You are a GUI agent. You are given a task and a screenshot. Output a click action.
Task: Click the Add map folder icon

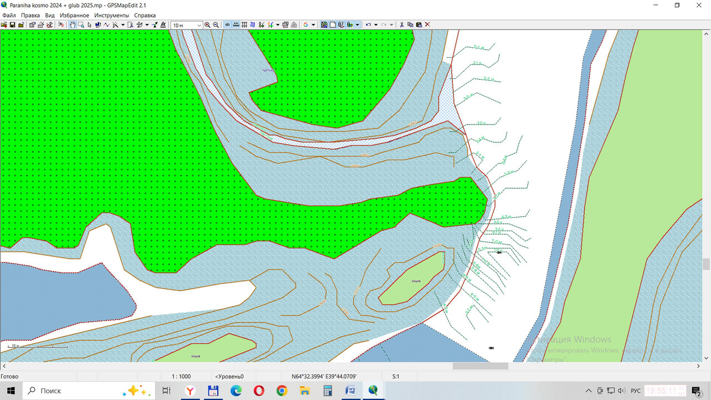pos(21,25)
